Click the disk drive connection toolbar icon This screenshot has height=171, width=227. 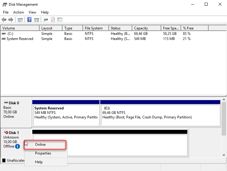click(x=46, y=20)
